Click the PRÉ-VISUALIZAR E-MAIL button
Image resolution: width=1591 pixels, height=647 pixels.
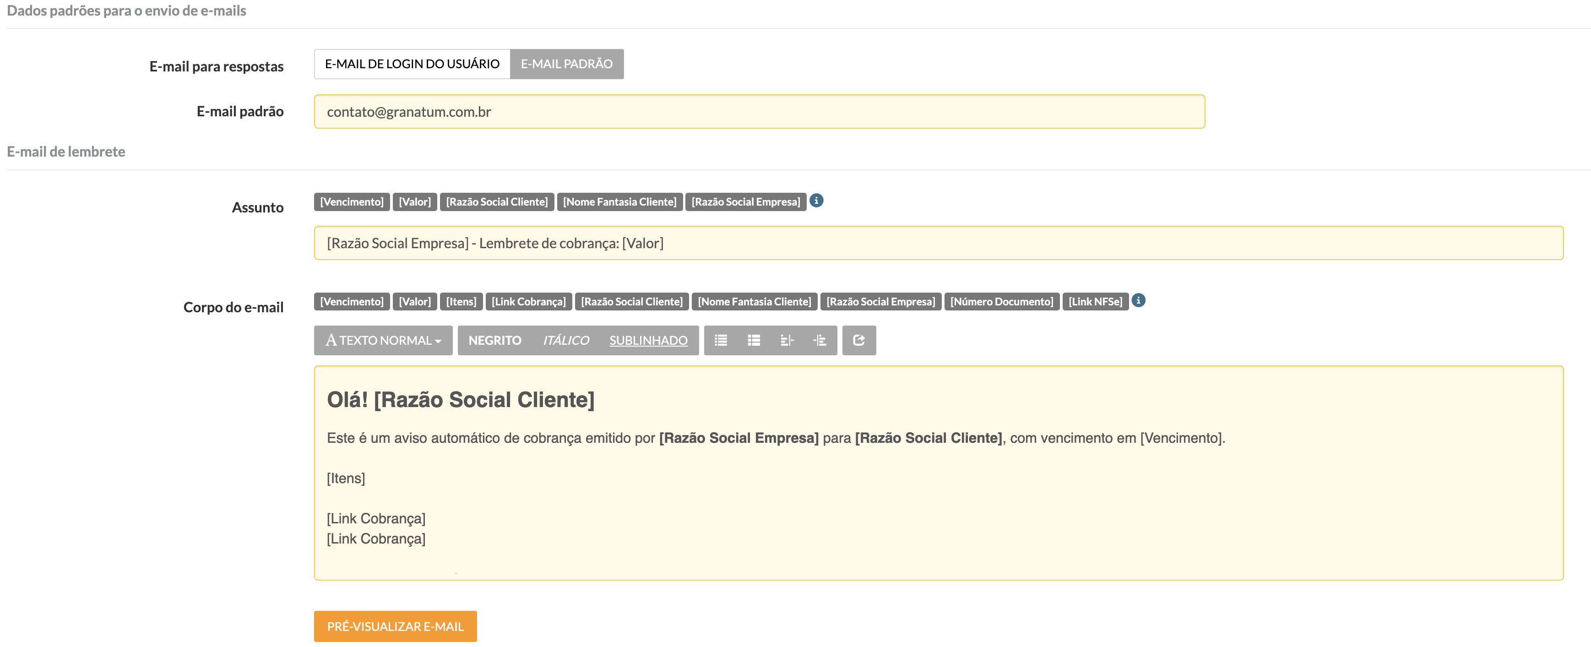pos(395,626)
